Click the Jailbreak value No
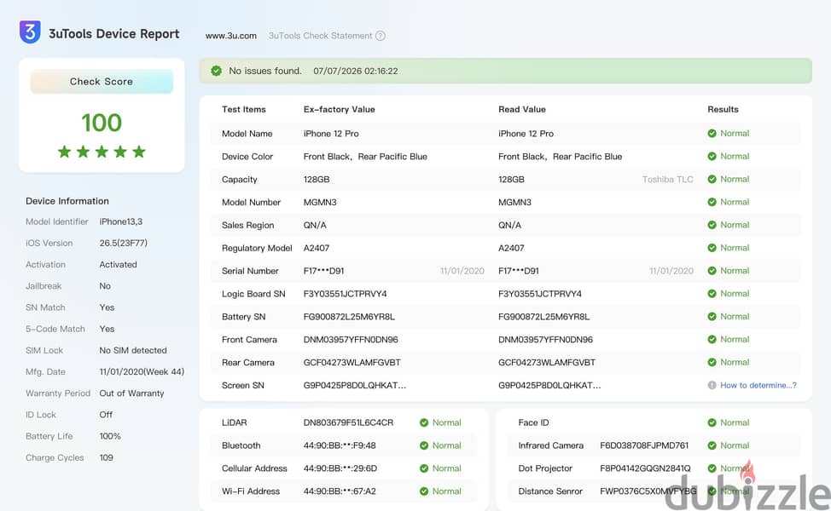 pos(105,286)
